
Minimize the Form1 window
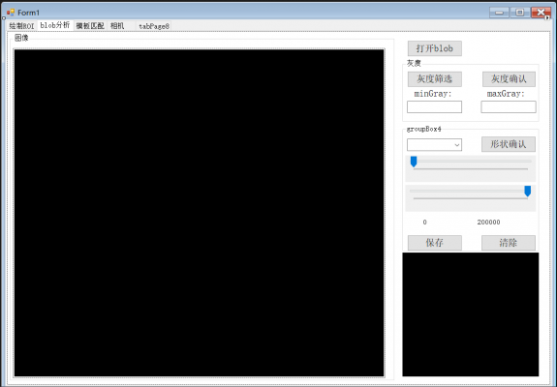click(499, 13)
